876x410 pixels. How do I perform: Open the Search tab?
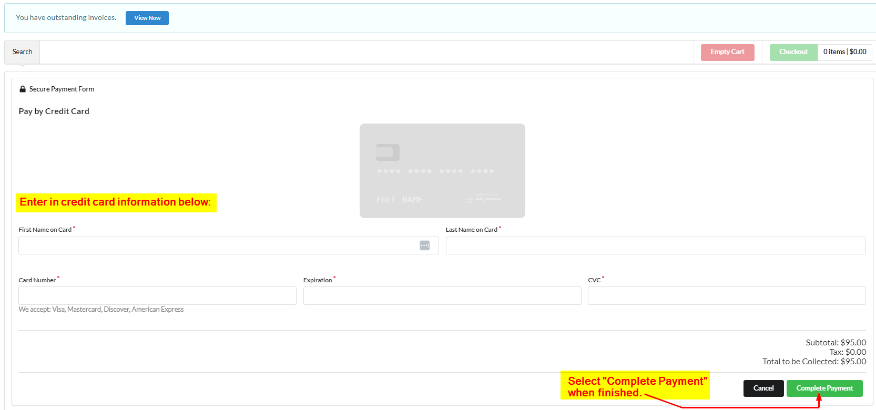click(22, 52)
